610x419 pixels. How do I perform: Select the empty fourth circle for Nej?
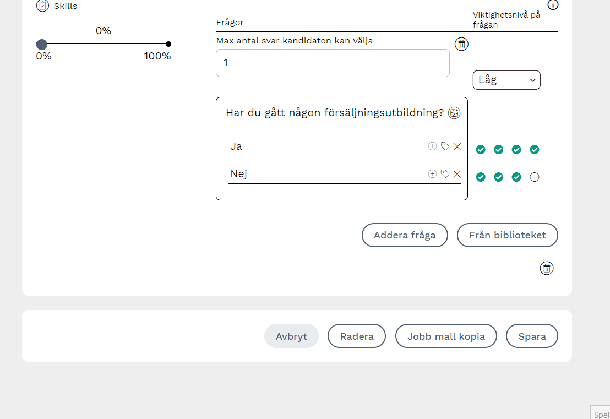tap(534, 177)
